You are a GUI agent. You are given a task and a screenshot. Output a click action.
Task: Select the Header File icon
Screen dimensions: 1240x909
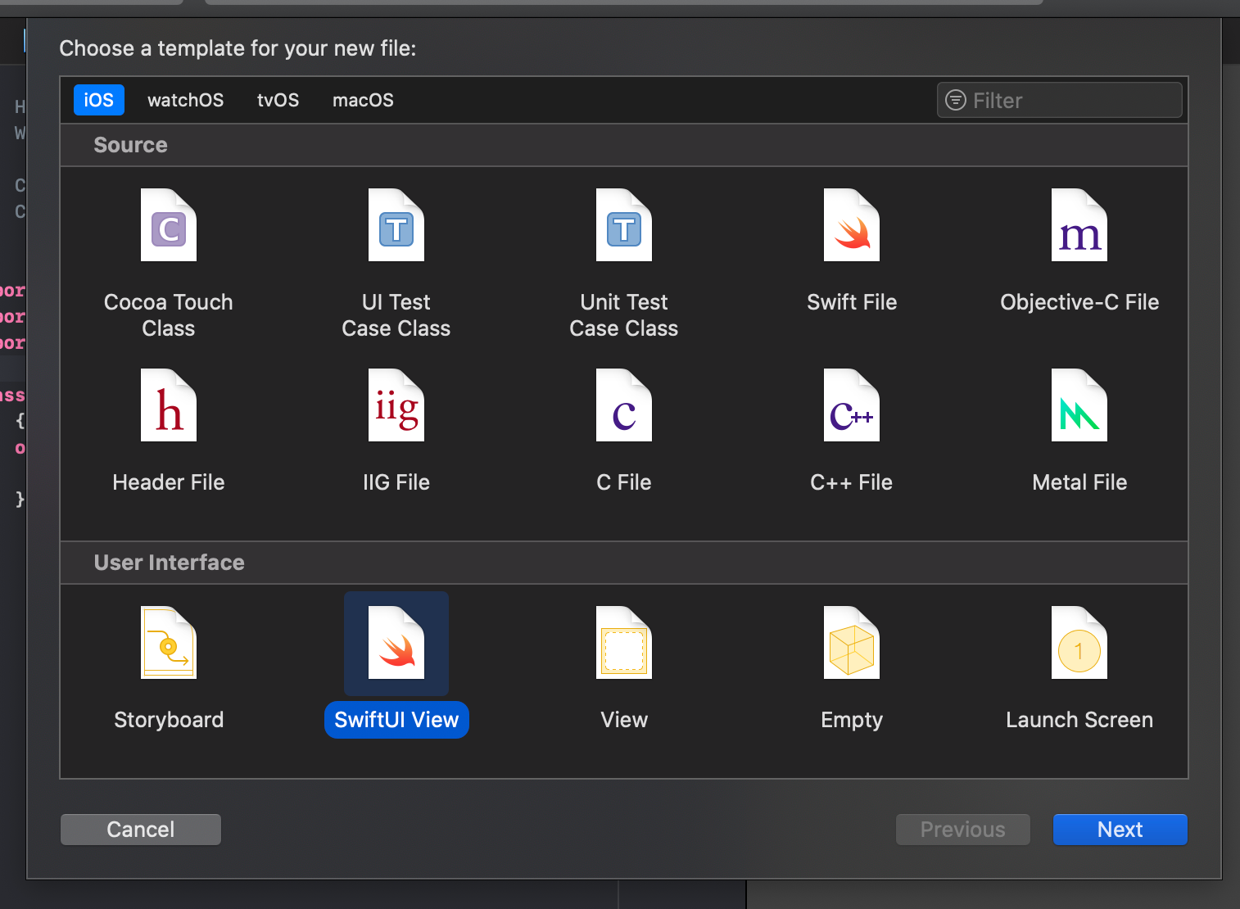click(x=169, y=405)
